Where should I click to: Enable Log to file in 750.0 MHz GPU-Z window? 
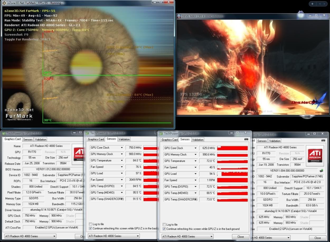(91, 224)
